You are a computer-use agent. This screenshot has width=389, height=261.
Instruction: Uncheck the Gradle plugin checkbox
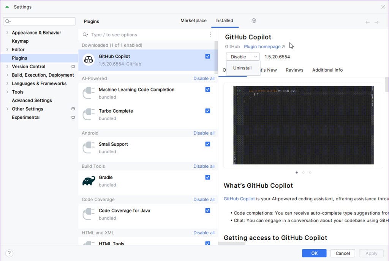pos(208,177)
